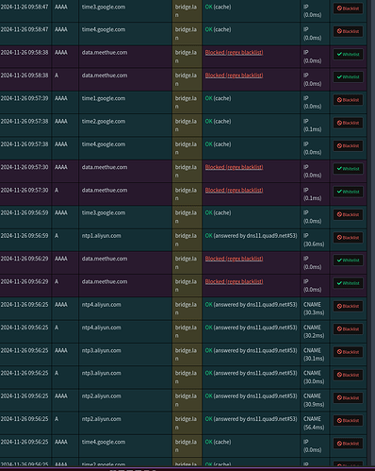Screen dimensions: 375x471
Task: Blacklist time4.google.com from the 09:58:47 row
Action: pyautogui.click(x=348, y=31)
